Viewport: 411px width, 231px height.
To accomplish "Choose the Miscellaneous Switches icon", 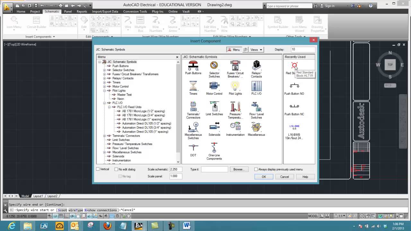I will tap(193, 127).
